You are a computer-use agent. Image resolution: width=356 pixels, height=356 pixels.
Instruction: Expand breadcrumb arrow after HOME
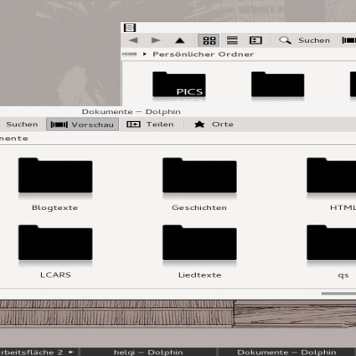[x=145, y=54]
